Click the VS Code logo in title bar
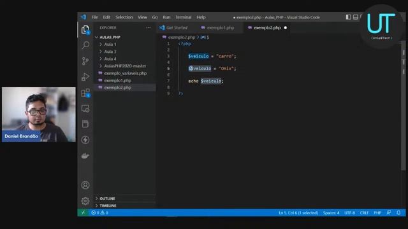 [84, 17]
